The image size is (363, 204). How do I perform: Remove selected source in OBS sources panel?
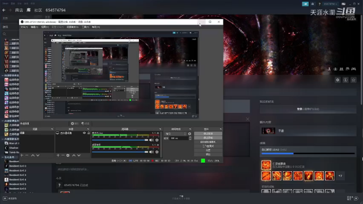click(x=63, y=155)
